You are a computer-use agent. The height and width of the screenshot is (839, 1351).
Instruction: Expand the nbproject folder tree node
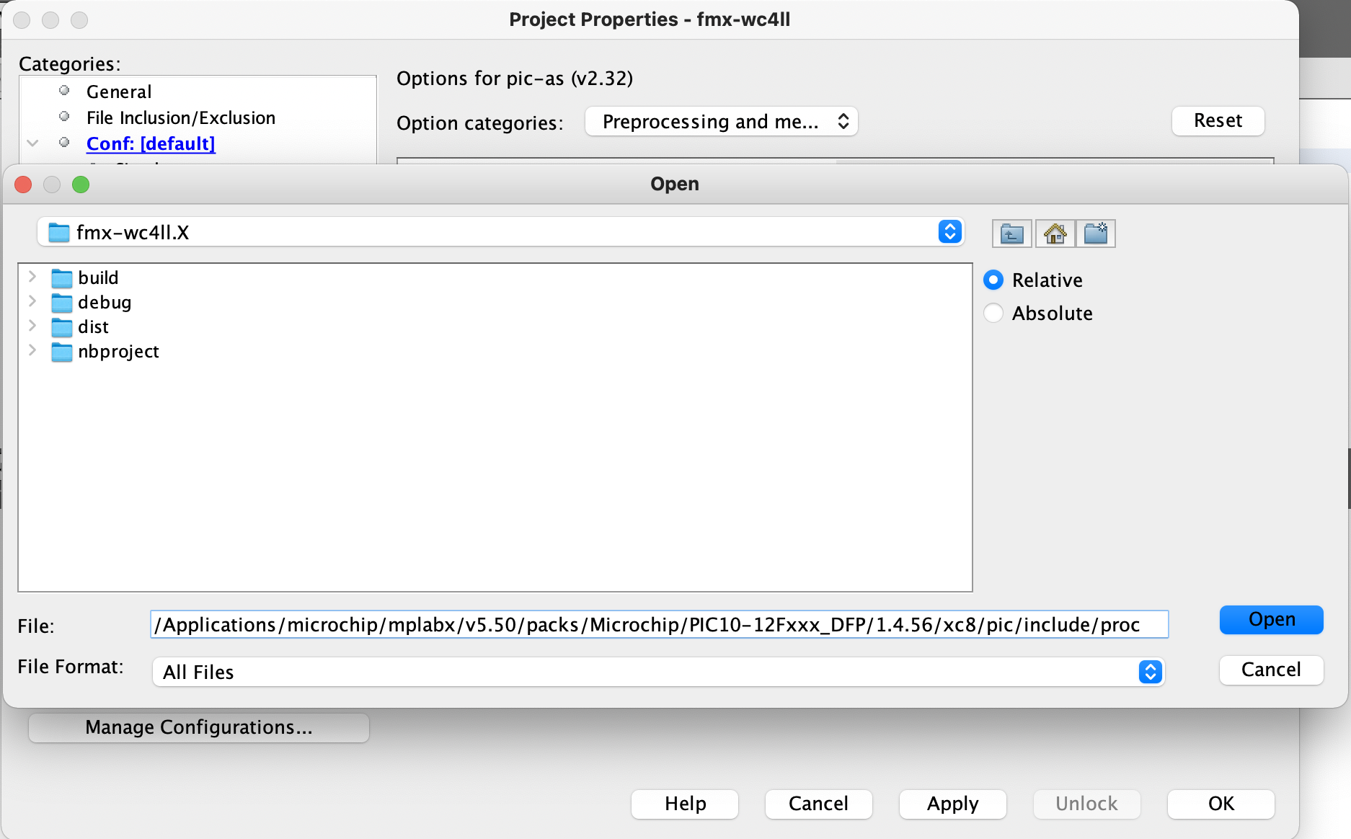pyautogui.click(x=32, y=350)
